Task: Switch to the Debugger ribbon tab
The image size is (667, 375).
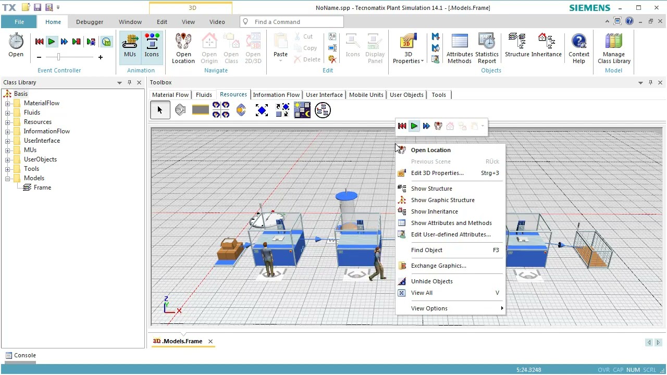Action: click(x=90, y=22)
